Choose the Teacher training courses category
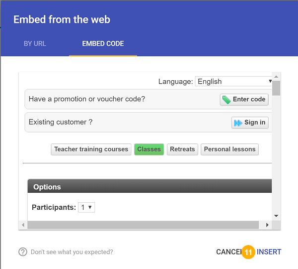 [x=91, y=149]
